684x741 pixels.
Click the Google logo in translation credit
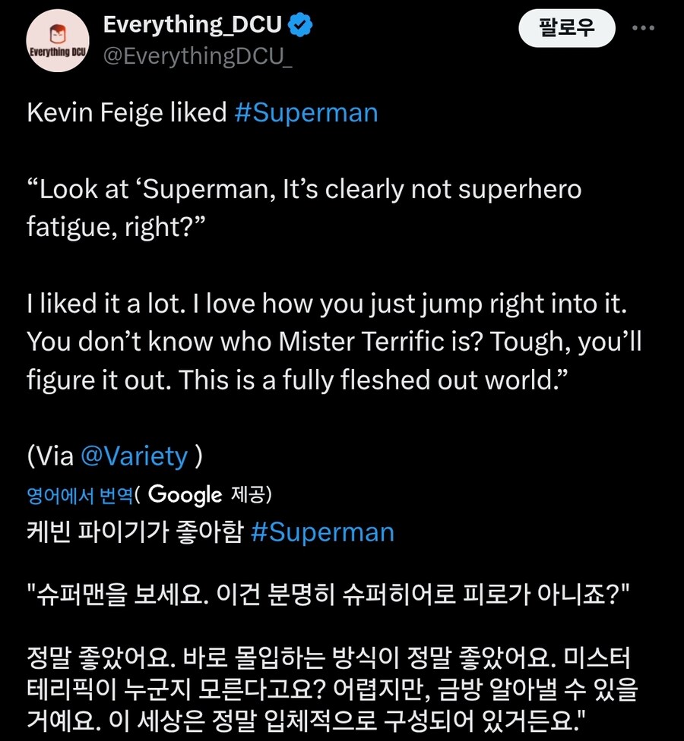[x=185, y=495]
